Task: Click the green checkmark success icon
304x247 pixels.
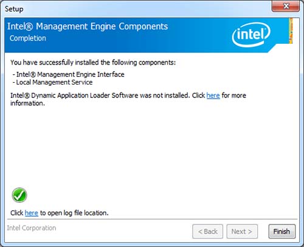Action: click(x=19, y=195)
